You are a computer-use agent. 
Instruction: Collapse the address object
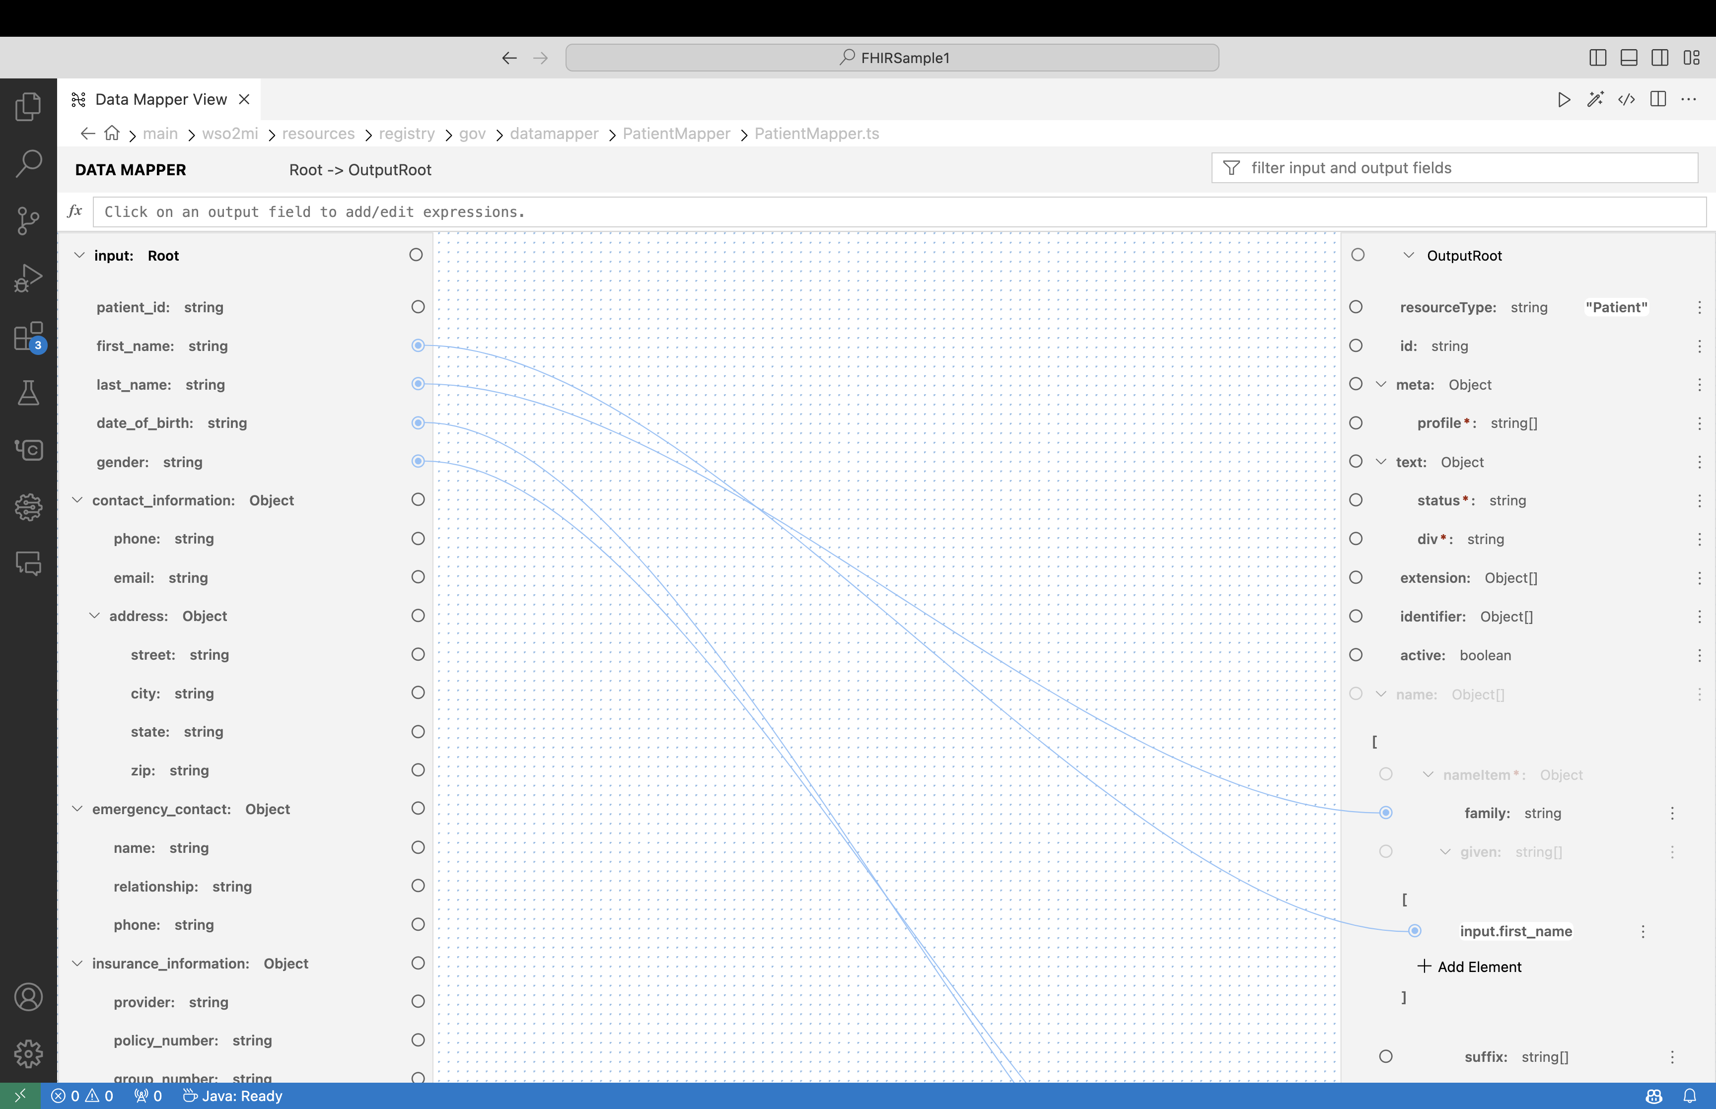[x=94, y=616]
